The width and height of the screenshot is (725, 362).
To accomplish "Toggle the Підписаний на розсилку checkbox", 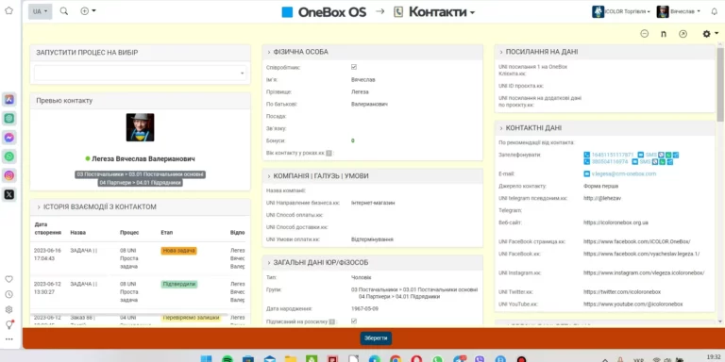I will click(x=354, y=321).
